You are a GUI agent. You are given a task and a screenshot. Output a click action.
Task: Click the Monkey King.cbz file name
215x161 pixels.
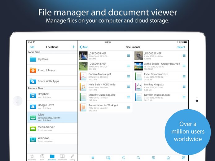[154, 85]
